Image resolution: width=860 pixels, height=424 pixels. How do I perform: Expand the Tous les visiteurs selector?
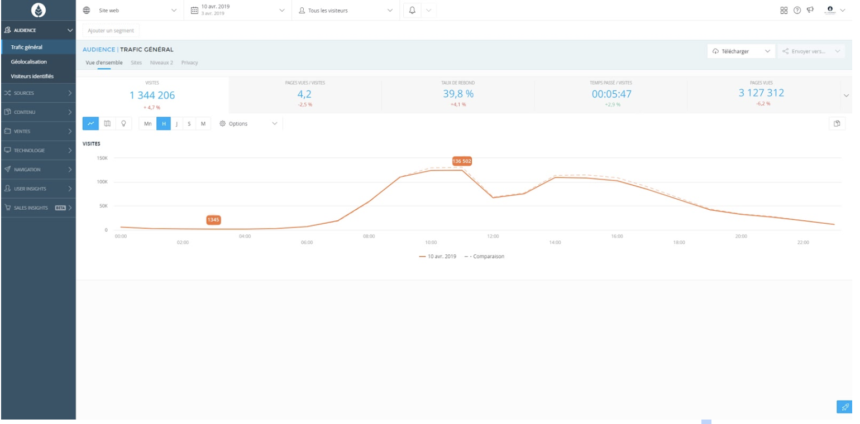346,10
